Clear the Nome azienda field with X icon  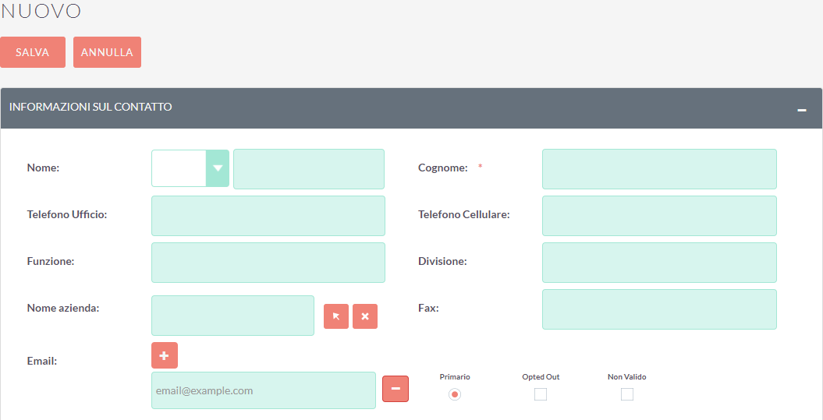tap(365, 316)
